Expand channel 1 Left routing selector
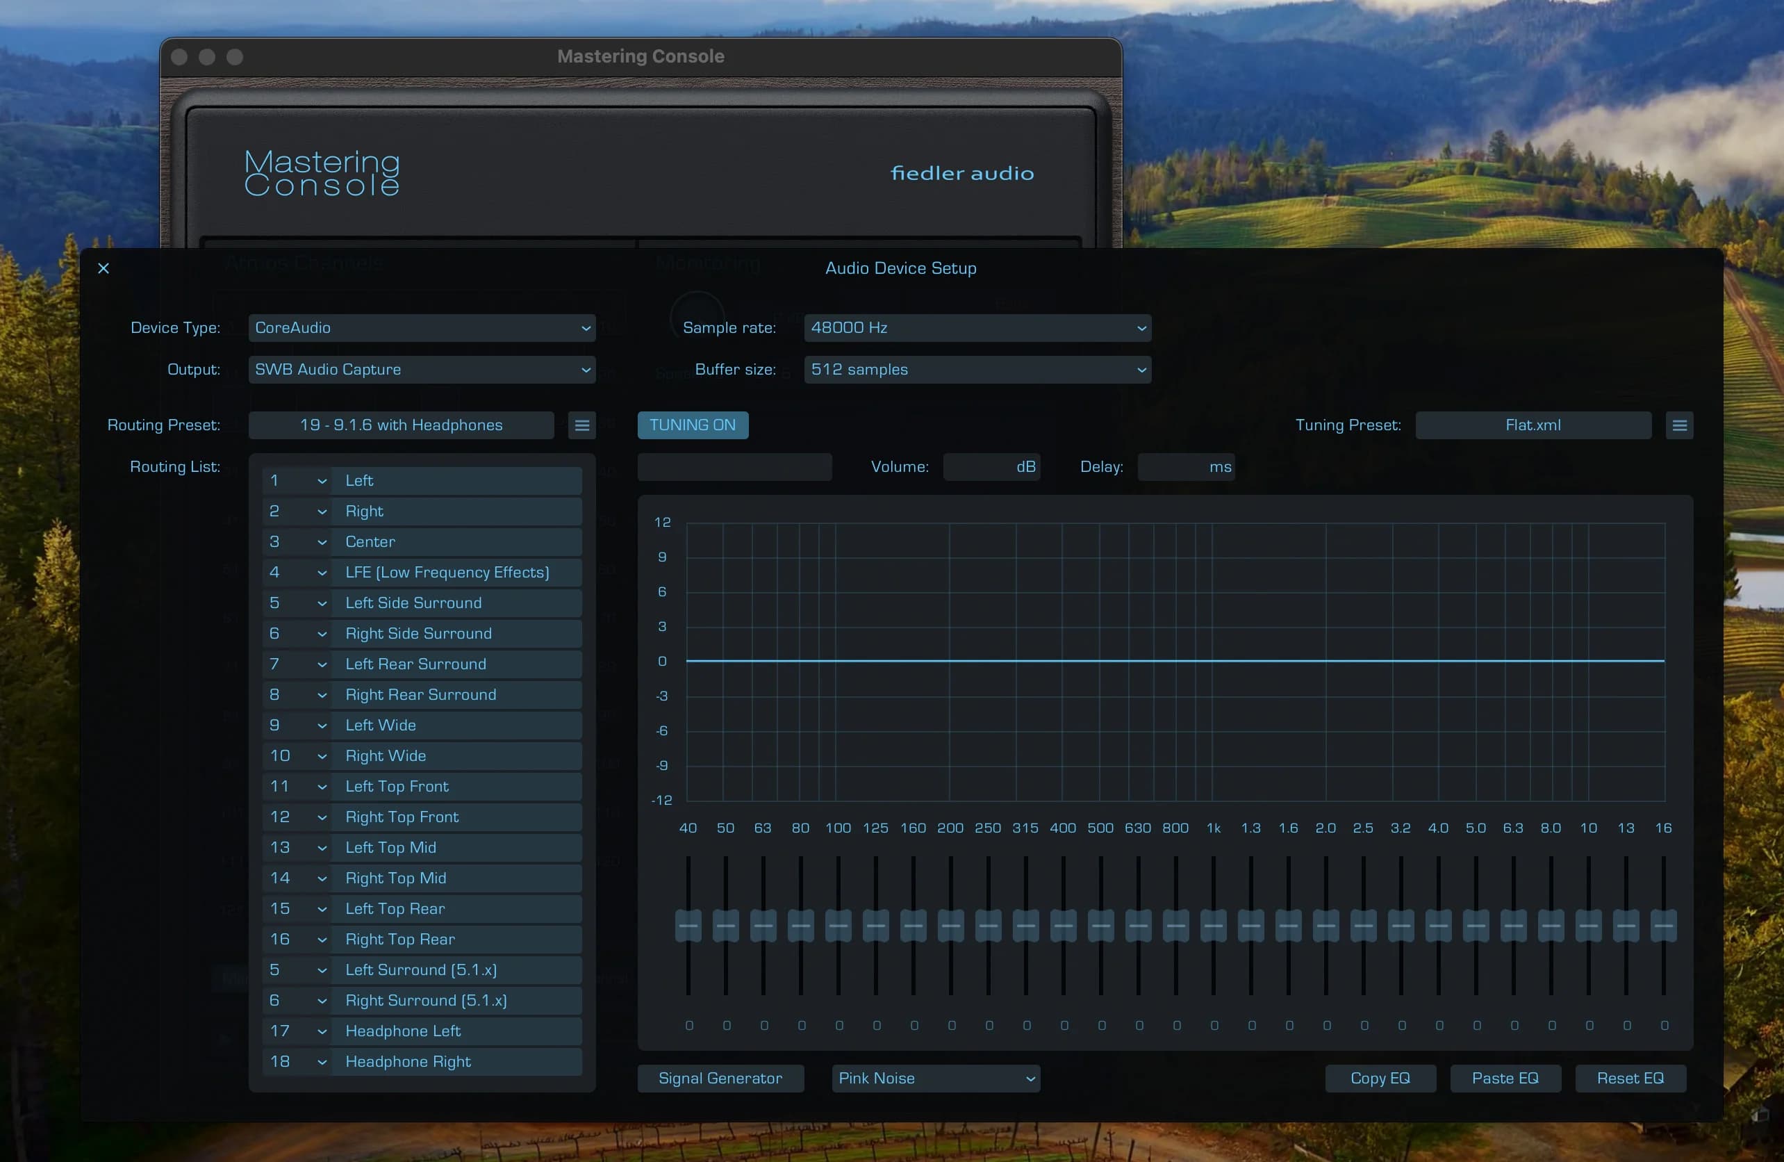1784x1162 pixels. click(x=322, y=480)
